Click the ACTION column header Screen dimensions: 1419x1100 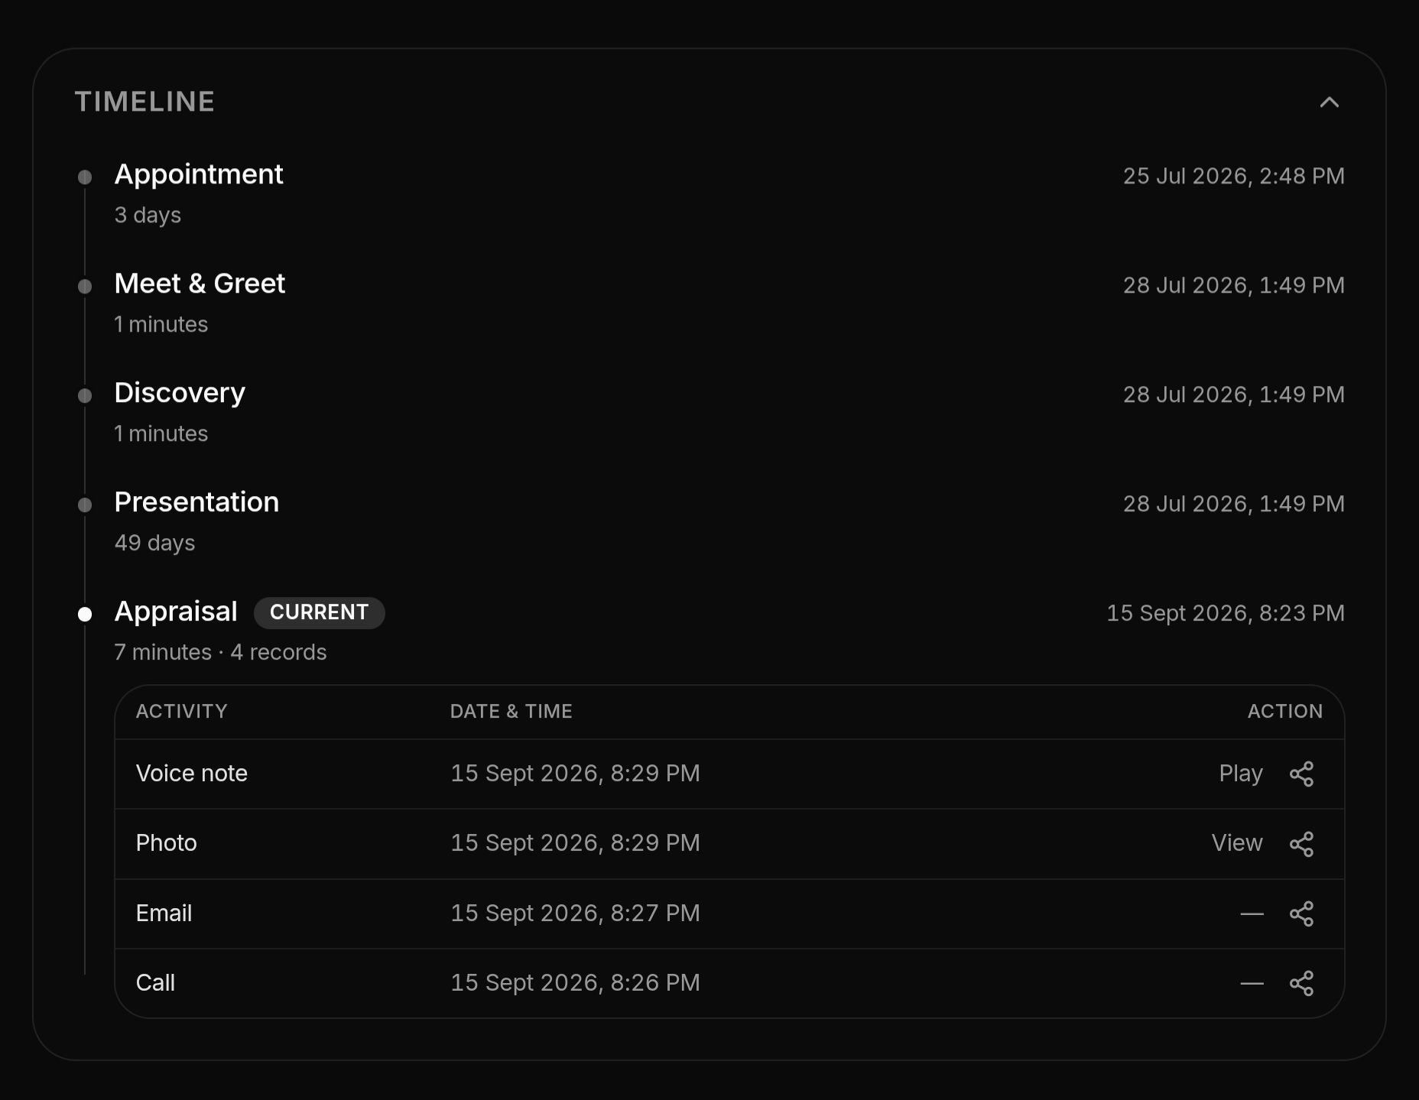click(x=1284, y=711)
